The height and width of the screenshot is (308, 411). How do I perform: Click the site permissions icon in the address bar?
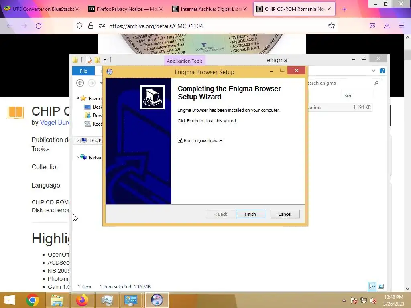tap(102, 26)
